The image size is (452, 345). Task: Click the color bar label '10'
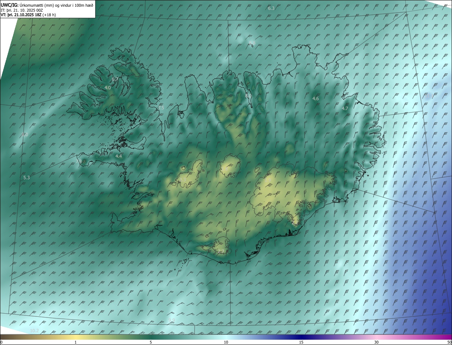tap(226, 343)
